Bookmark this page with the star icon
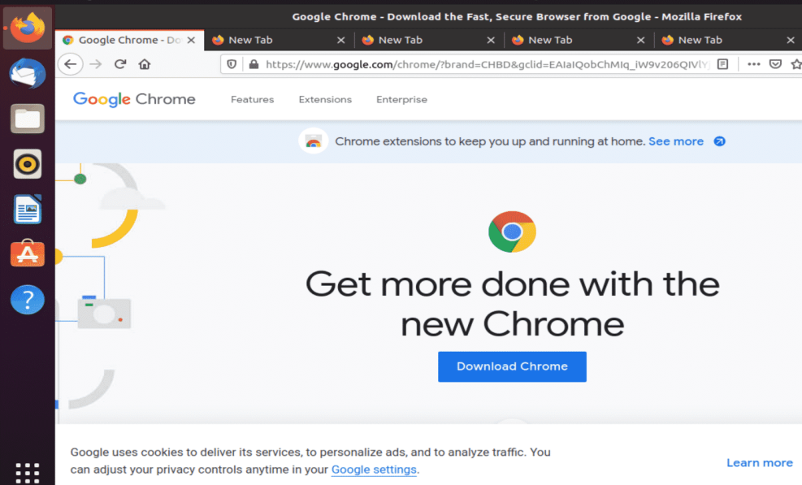This screenshot has height=485, width=802. point(796,63)
